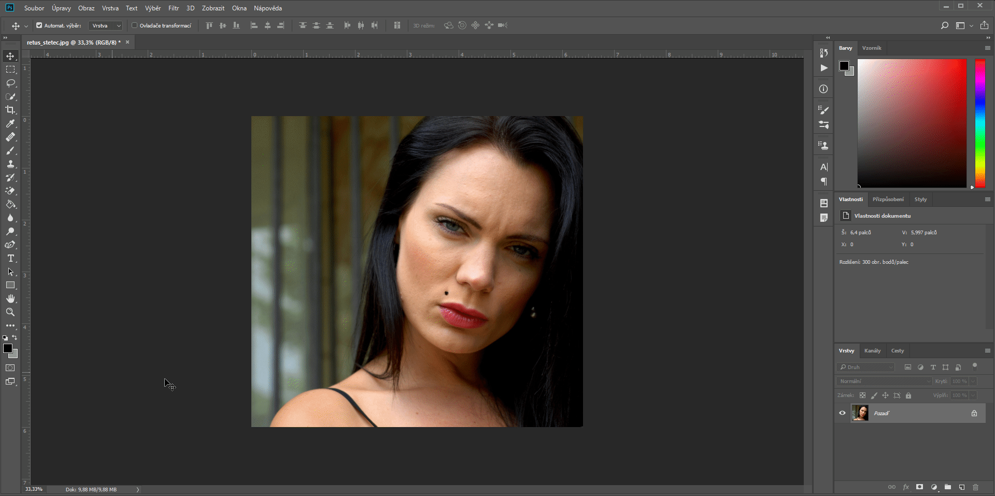Disable the Automat. výběr checkbox
Viewport: 995px width, 496px height.
point(39,25)
